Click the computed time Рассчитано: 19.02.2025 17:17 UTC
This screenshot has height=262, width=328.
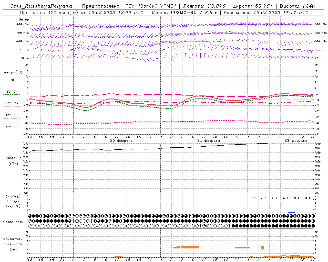(266, 13)
